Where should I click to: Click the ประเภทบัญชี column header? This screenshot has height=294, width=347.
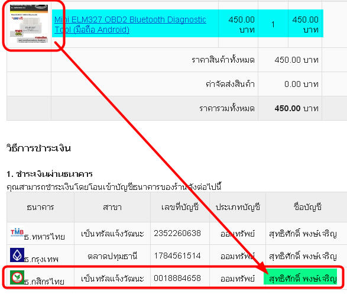(238, 207)
